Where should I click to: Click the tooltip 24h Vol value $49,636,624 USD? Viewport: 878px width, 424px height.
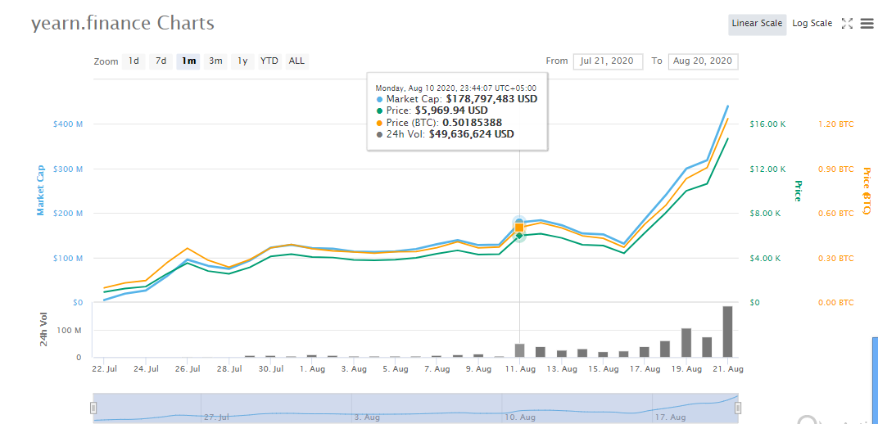[x=472, y=134]
